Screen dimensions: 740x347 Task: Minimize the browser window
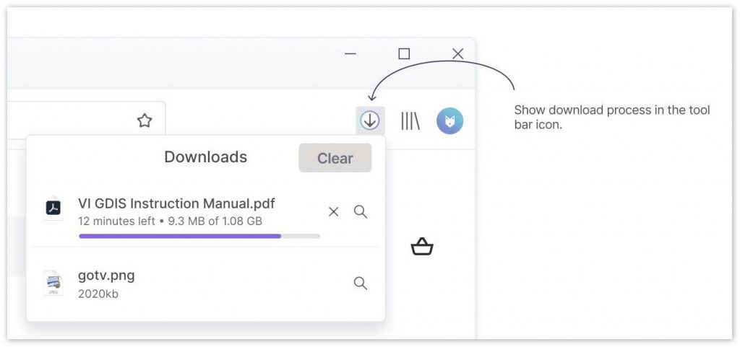coord(350,53)
